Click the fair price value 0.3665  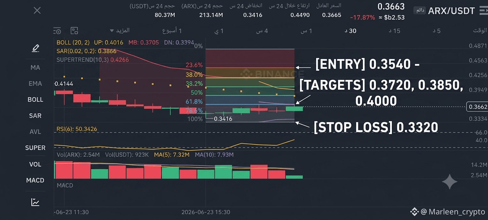tap(332, 15)
